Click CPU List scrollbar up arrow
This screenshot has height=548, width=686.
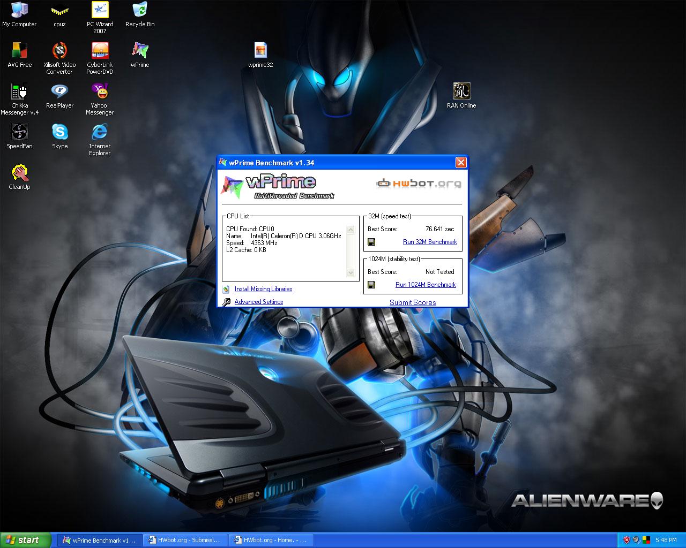tap(351, 230)
